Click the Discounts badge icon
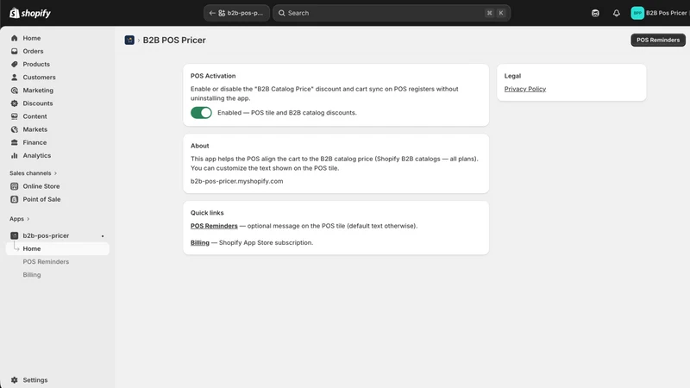The height and width of the screenshot is (388, 690). click(15, 103)
